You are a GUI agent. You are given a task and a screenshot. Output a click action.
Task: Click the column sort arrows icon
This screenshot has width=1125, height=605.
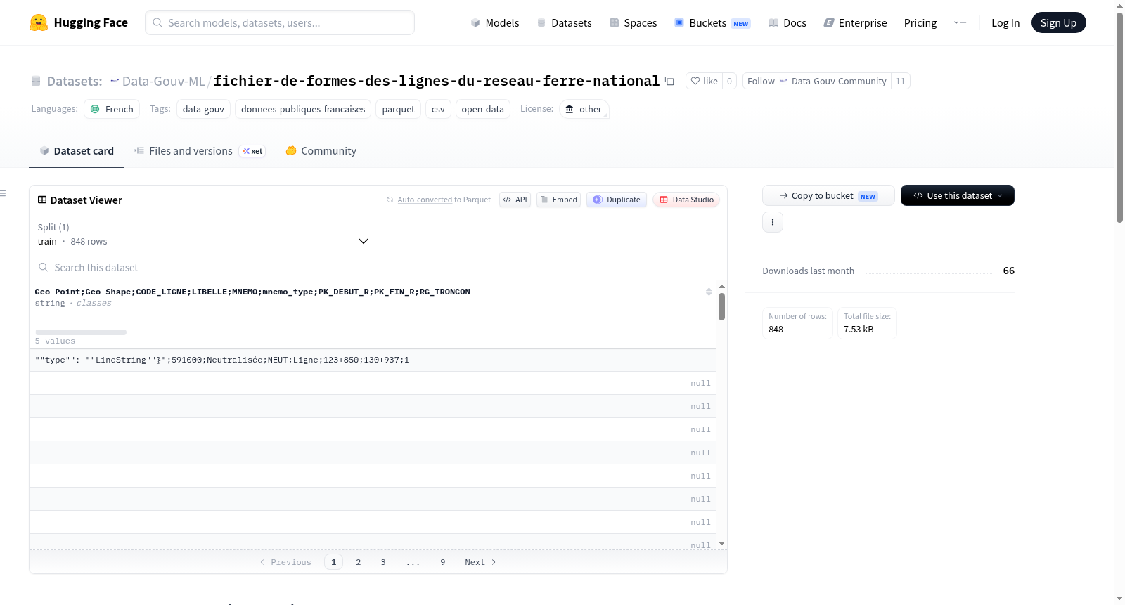pyautogui.click(x=709, y=292)
